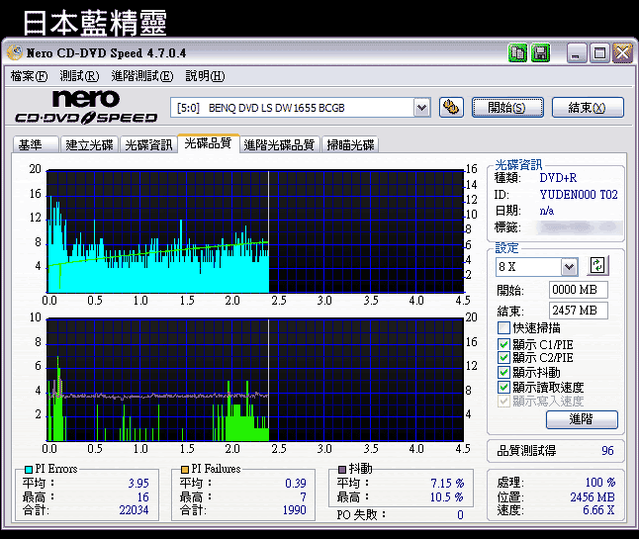This screenshot has width=639, height=539.
Task: Click the quality score value 96
Action: click(x=607, y=451)
